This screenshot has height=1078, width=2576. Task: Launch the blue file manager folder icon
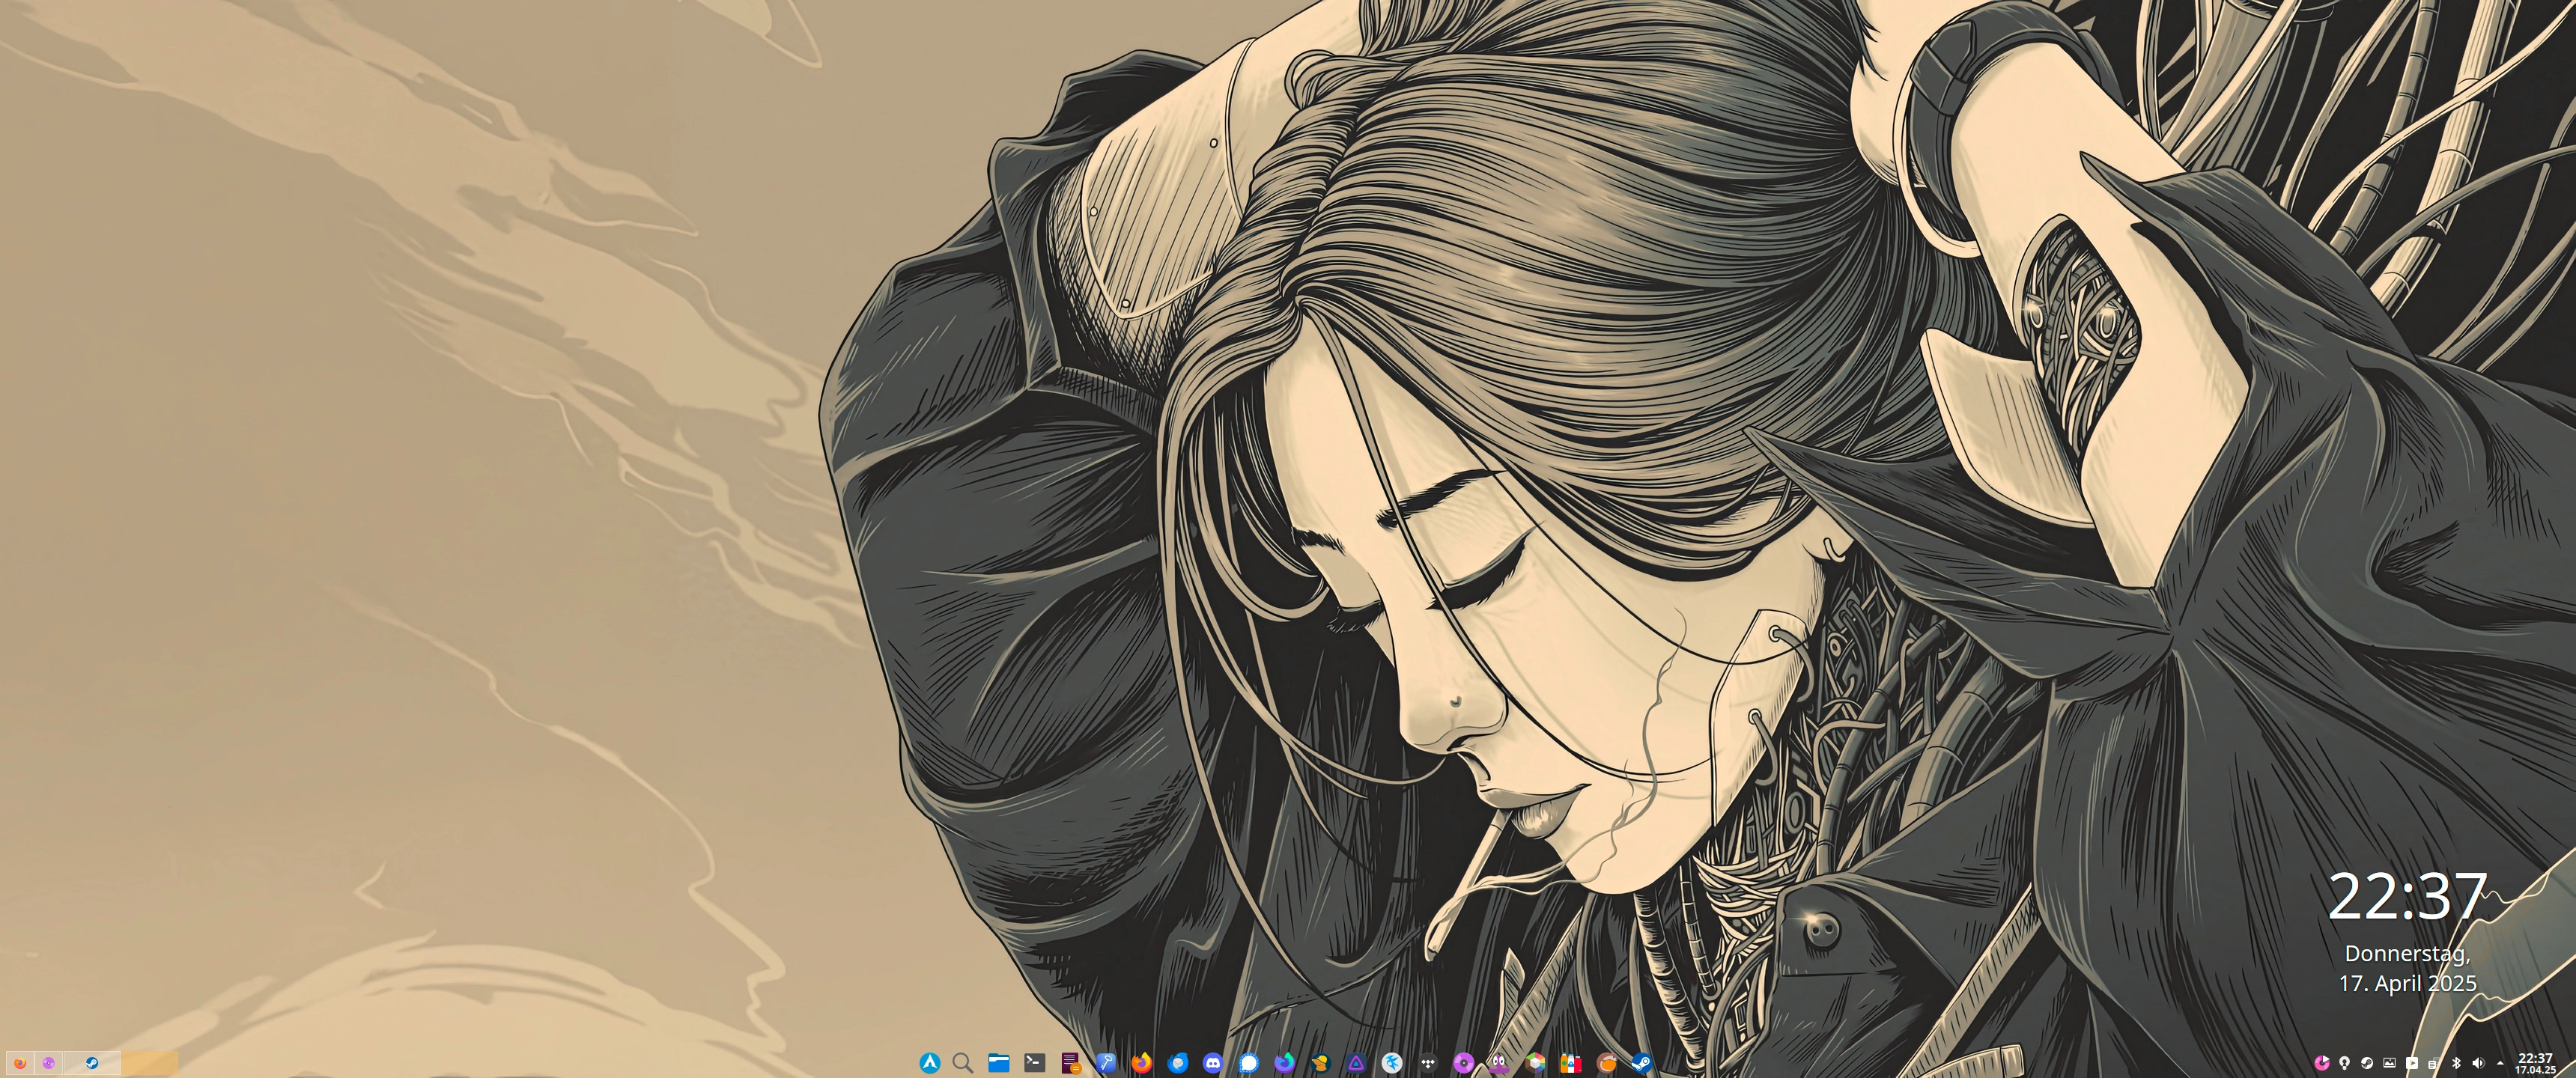[999, 1063]
